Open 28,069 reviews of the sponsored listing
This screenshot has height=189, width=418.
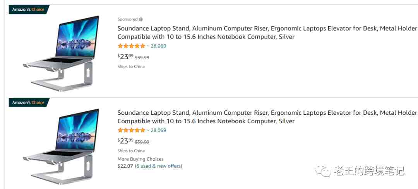158,46
